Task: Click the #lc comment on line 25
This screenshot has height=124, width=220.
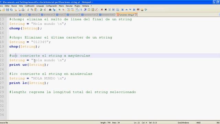Action: (x=51, y=74)
